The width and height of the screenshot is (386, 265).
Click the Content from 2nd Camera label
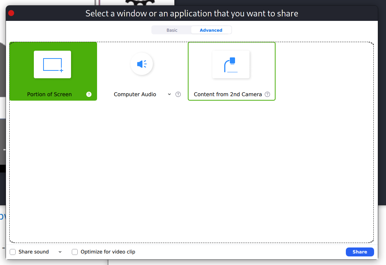coord(228,94)
